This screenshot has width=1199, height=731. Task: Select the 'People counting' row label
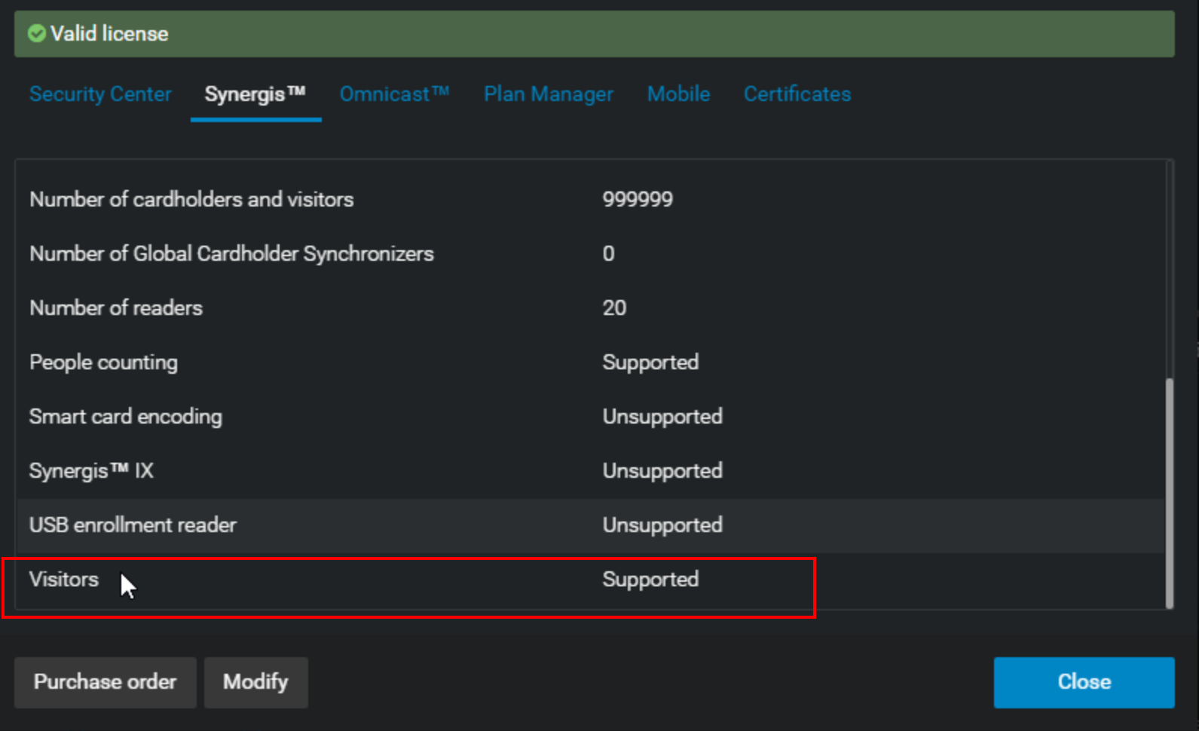click(x=103, y=362)
